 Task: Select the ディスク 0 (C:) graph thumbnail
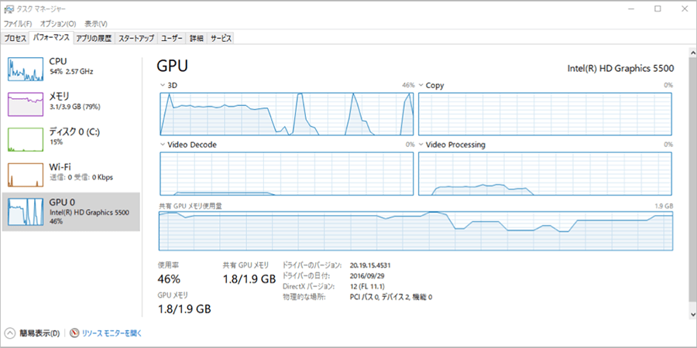click(26, 139)
